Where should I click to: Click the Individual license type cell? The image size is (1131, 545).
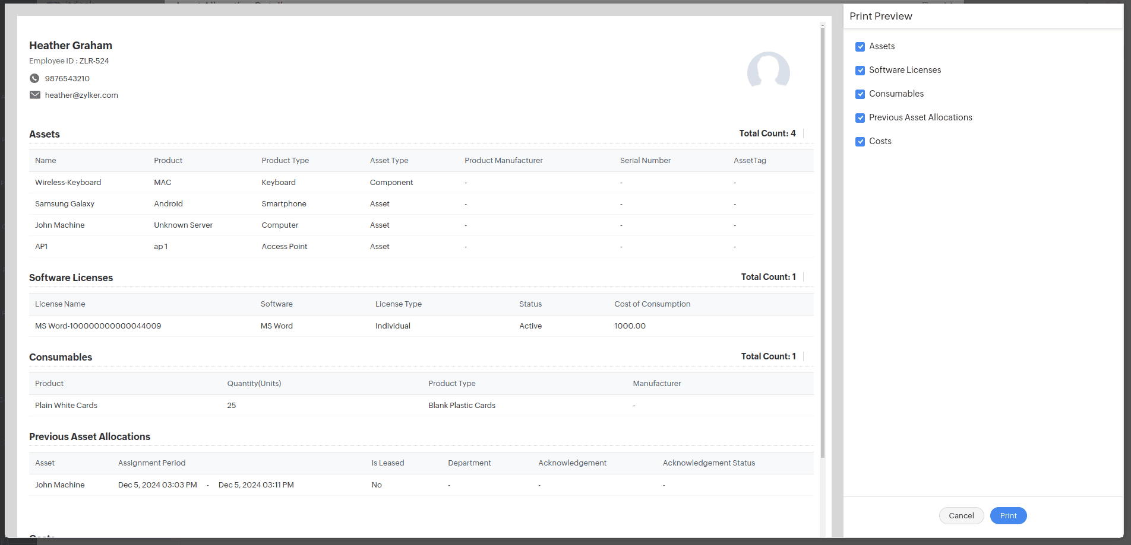point(393,326)
